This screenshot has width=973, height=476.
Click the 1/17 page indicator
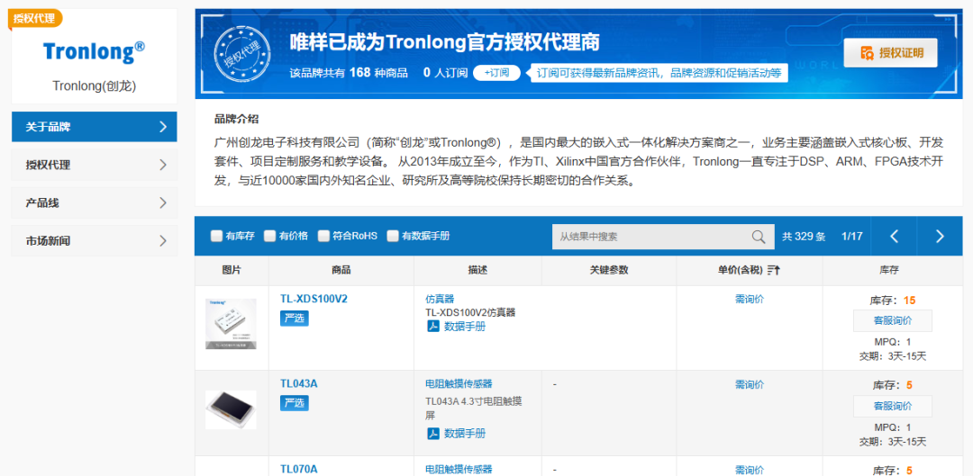(x=852, y=236)
